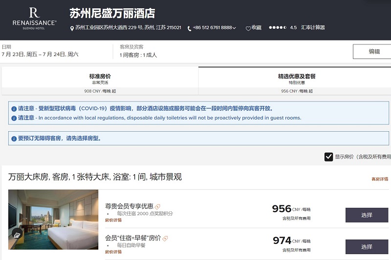The width and height of the screenshot is (391, 260).
Task: Click the 4.5 rating score
Action: 293,28
